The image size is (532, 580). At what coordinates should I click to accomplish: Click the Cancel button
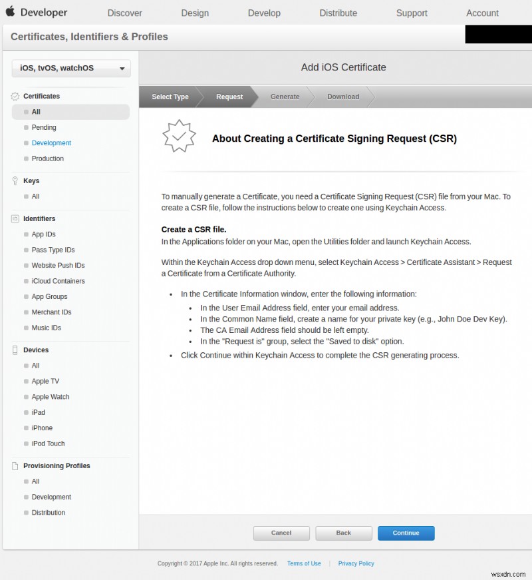[281, 533]
